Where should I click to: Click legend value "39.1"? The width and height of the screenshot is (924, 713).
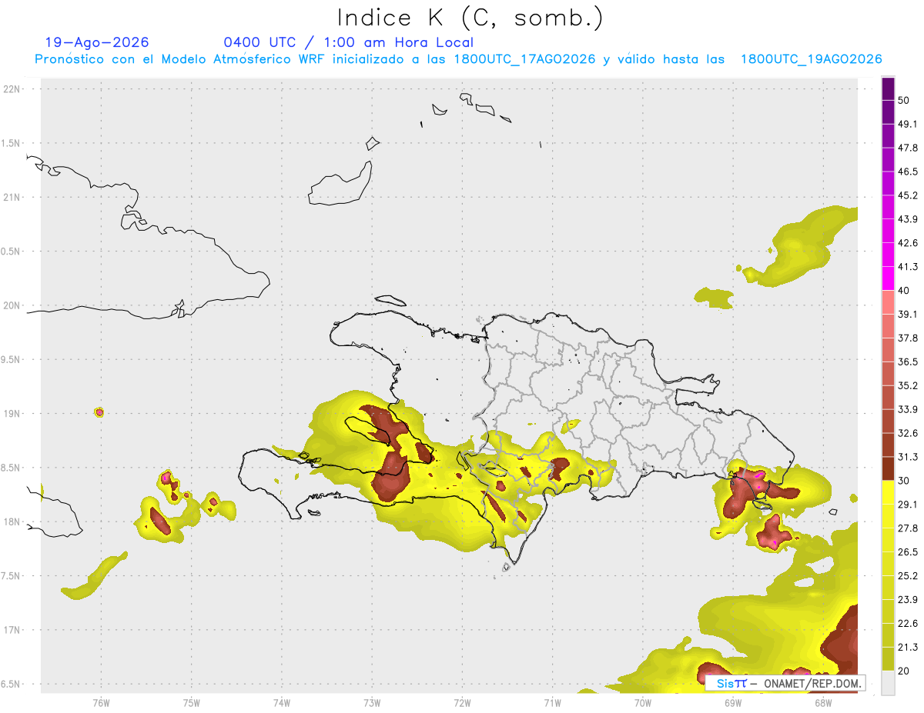click(x=907, y=315)
